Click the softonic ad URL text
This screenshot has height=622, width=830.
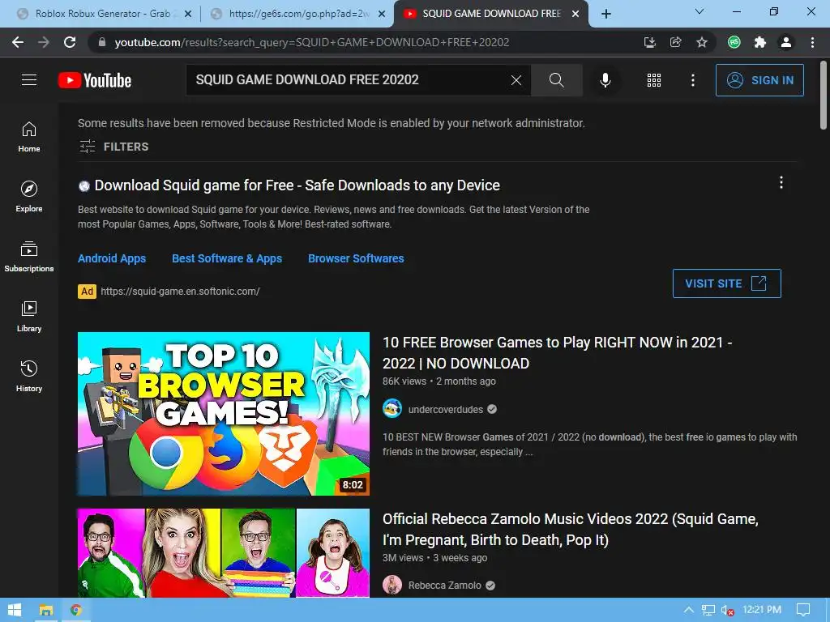coord(180,291)
